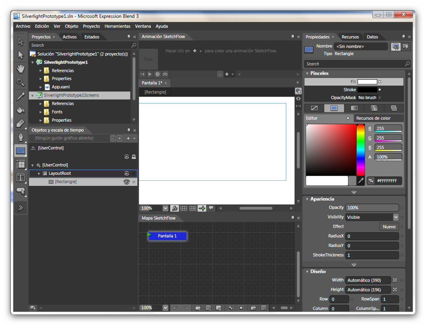Switch to the Recursos tab
Image resolution: width=426 pixels, height=325 pixels.
tap(350, 37)
